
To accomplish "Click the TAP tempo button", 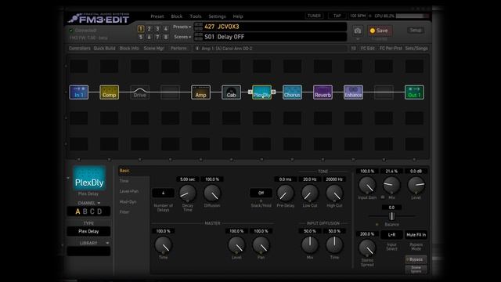I will tap(337, 16).
